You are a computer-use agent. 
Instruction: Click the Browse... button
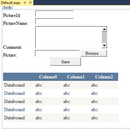tap(94, 53)
